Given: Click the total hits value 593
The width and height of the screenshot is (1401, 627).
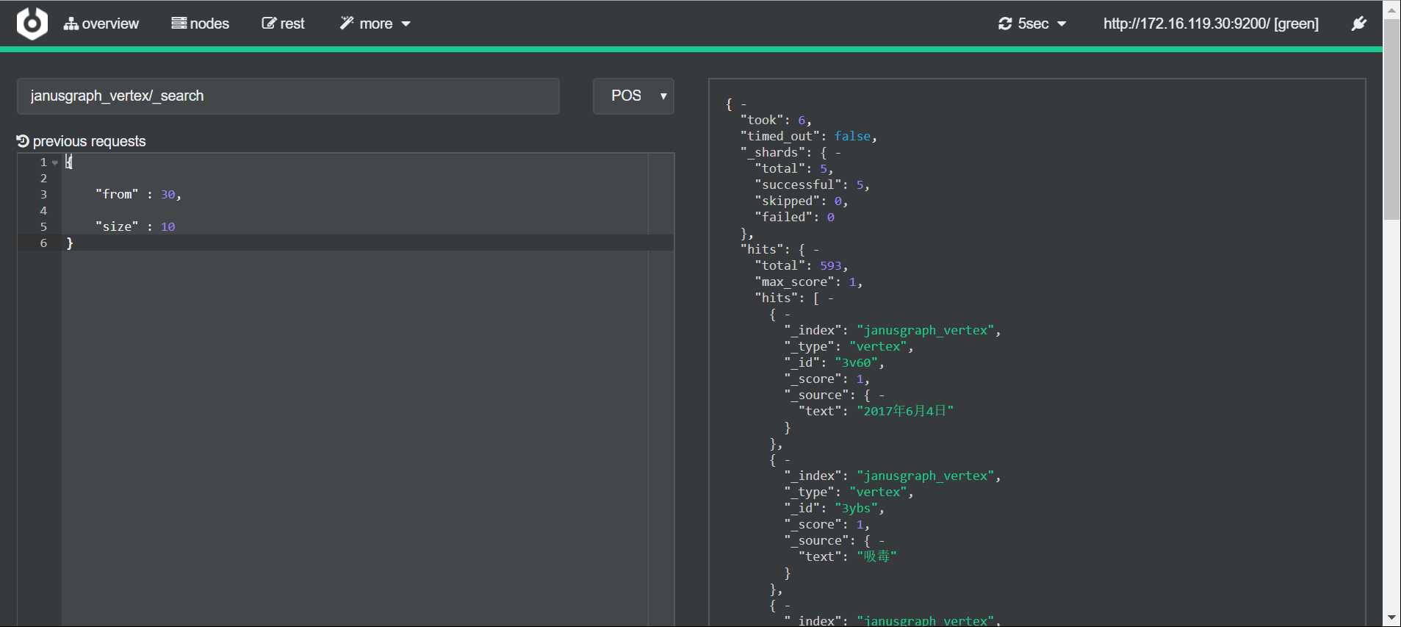Looking at the screenshot, I should [830, 266].
